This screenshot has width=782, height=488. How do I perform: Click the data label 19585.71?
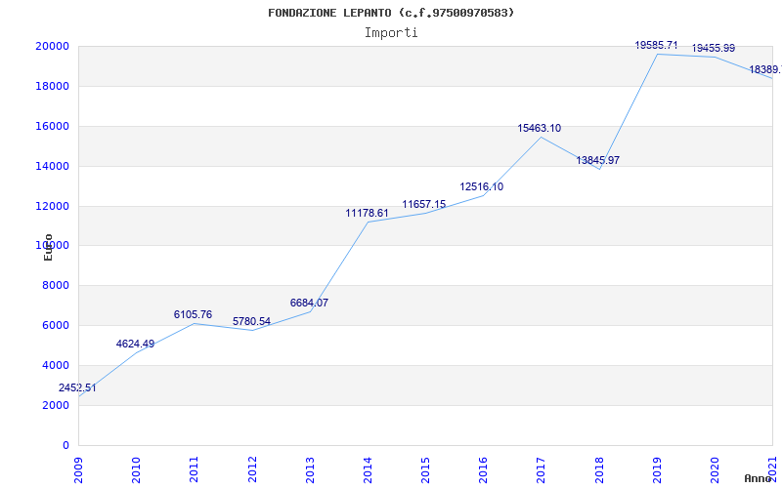point(656,45)
